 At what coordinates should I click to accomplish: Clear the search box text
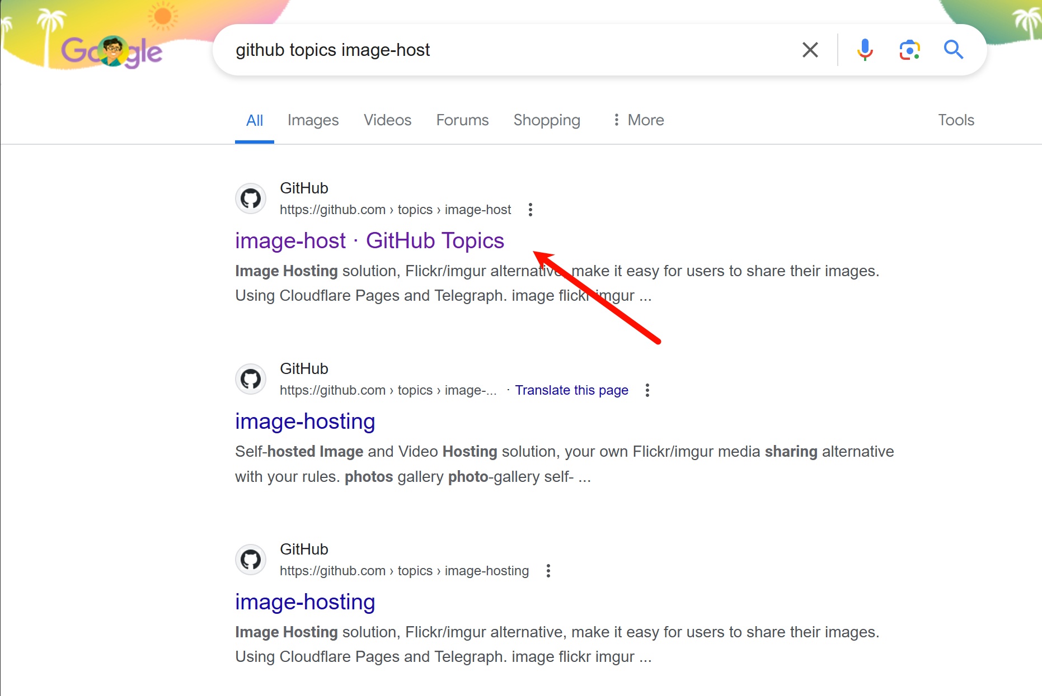pyautogui.click(x=810, y=50)
